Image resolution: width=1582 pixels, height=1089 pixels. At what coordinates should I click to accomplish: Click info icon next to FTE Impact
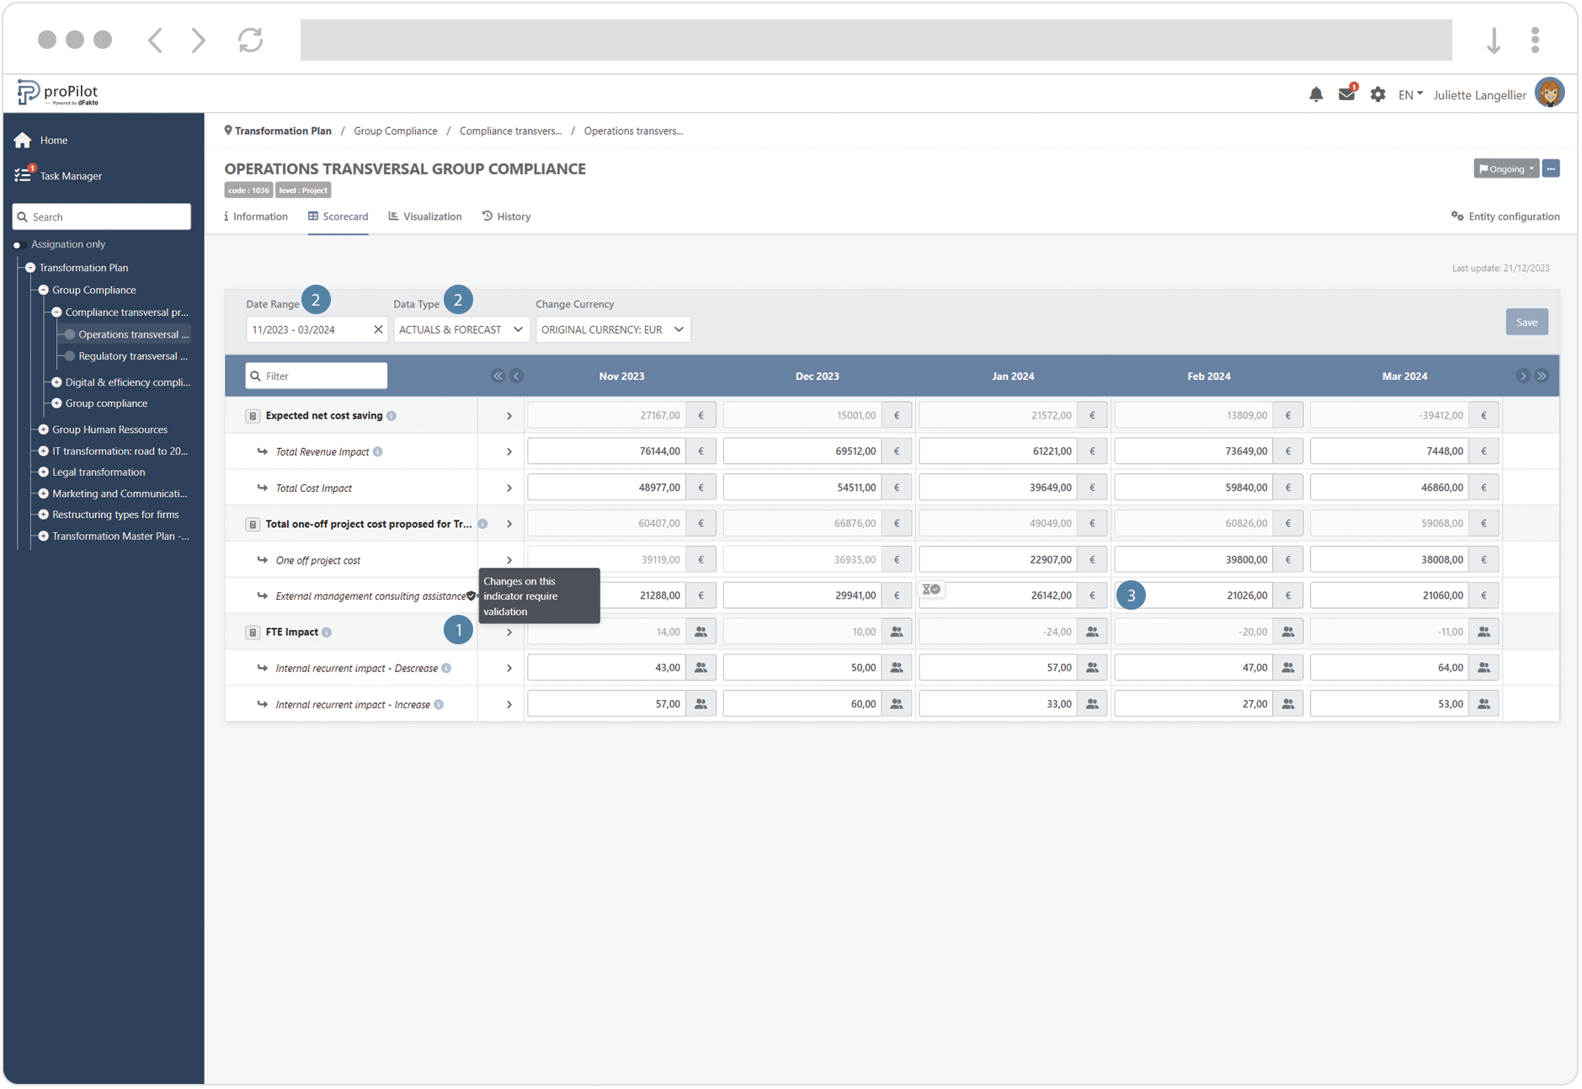(x=327, y=633)
